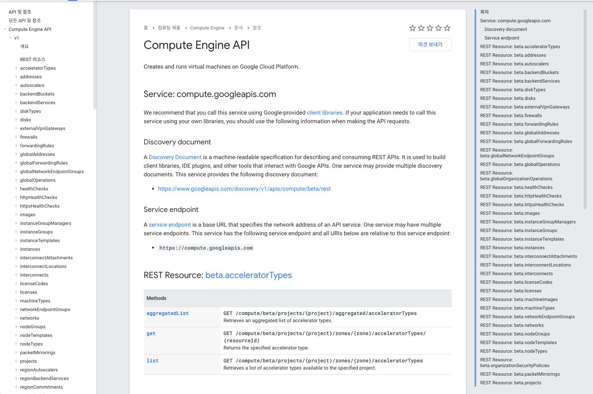Viewport: 593px width, 394px height.
Task: Open 개요 overview in the sidebar
Action: pyautogui.click(x=24, y=47)
